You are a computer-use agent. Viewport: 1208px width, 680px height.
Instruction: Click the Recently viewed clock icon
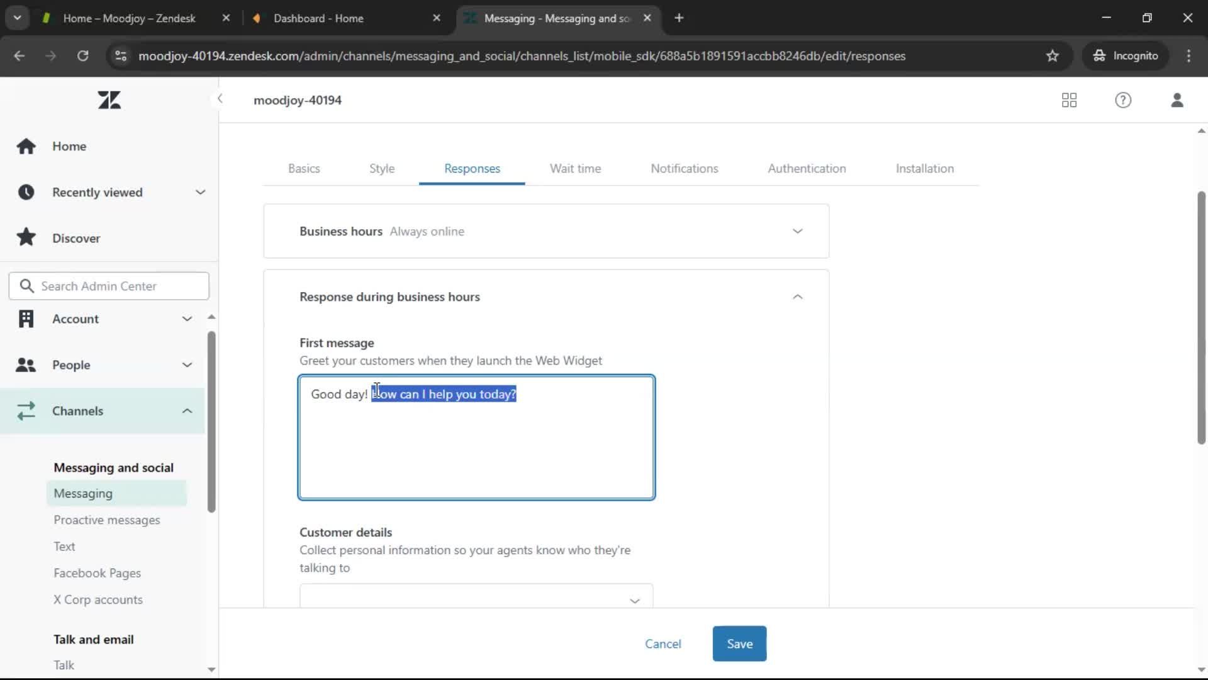(26, 192)
